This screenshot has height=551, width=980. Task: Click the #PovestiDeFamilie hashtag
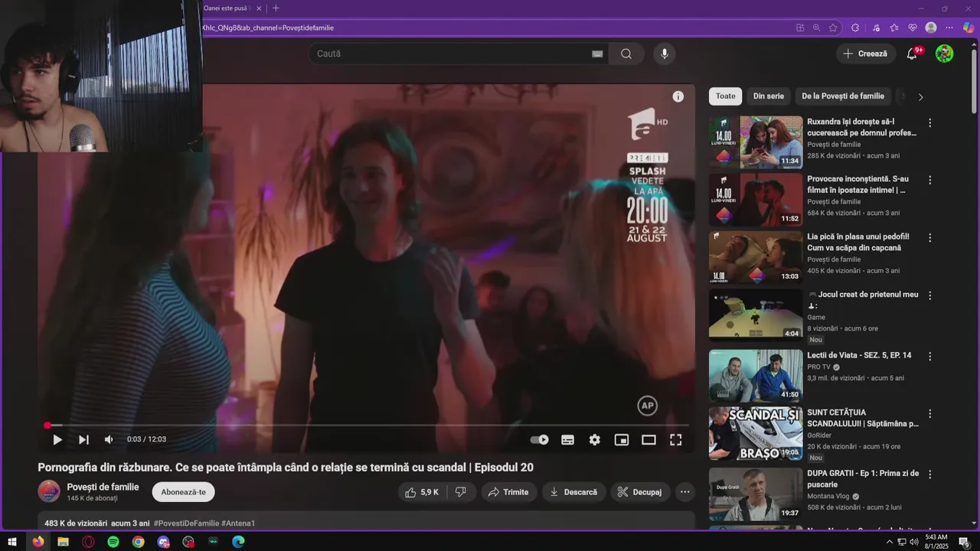point(186,523)
